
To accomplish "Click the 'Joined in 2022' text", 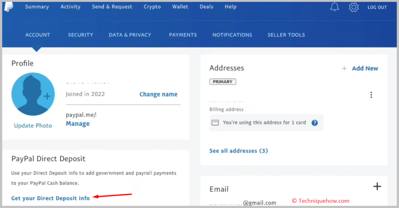I will click(85, 94).
